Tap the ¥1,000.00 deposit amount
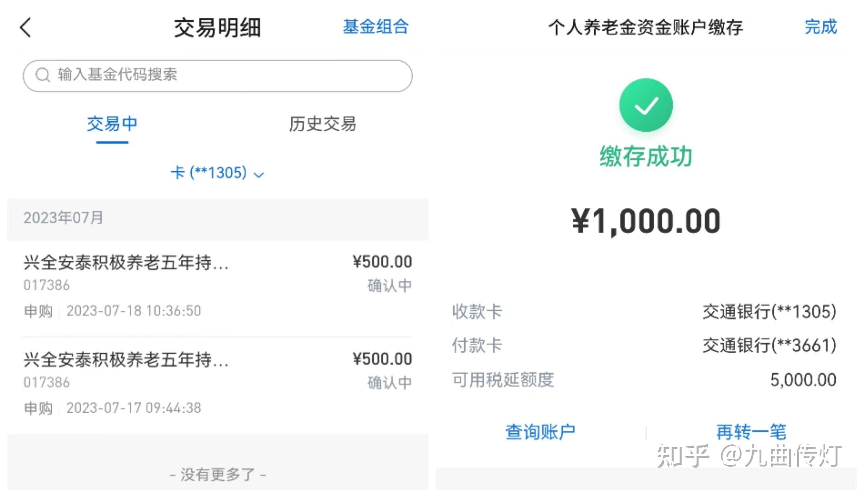Viewport: 864px width, 490px height. click(646, 221)
